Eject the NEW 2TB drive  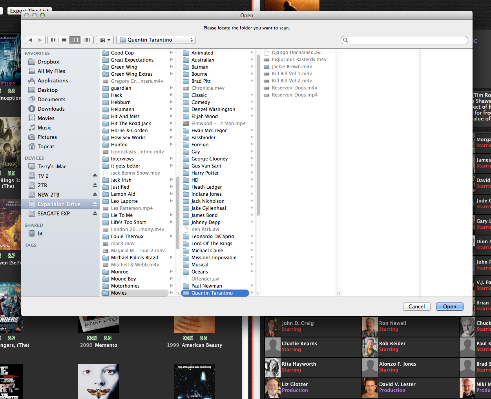click(x=95, y=195)
